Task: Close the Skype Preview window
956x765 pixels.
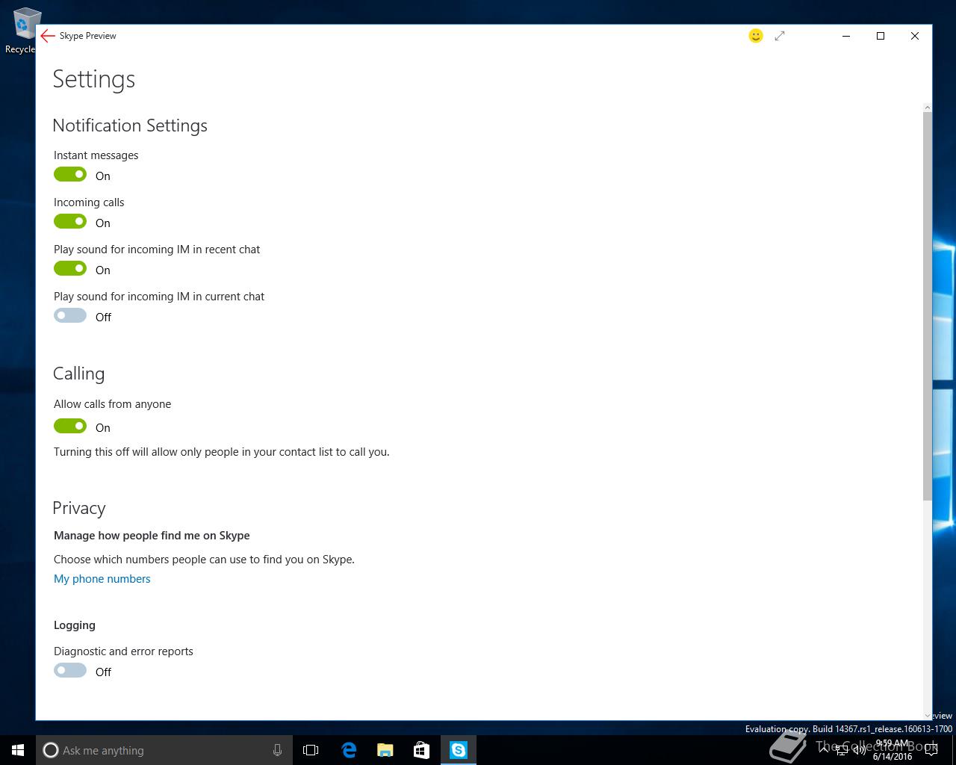Action: coord(915,36)
